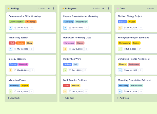Select the Presentation tag on Prepare Presentation card

[x=82, y=22]
